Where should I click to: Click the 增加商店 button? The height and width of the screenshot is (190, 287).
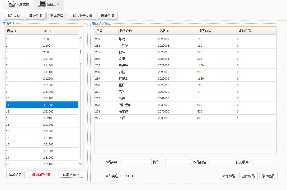(x=15, y=174)
